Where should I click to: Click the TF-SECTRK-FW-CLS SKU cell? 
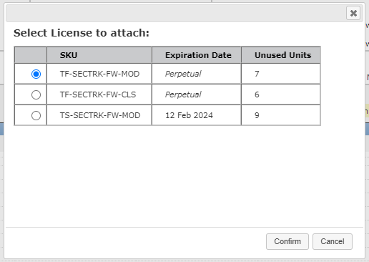pyautogui.click(x=99, y=94)
